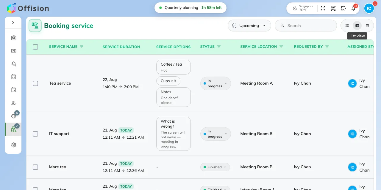Viewport: 381px width, 190px height.
Task: Click the Search input field
Action: pos(306,26)
